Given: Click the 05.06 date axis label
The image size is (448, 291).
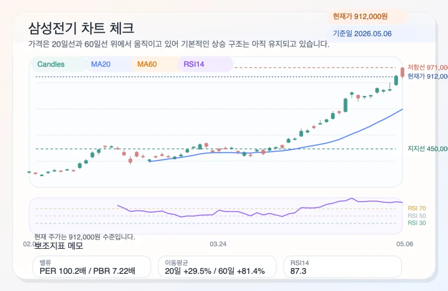Looking at the screenshot, I should click(x=404, y=244).
